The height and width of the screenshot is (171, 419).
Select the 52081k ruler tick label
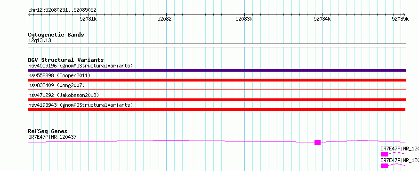tap(88, 19)
